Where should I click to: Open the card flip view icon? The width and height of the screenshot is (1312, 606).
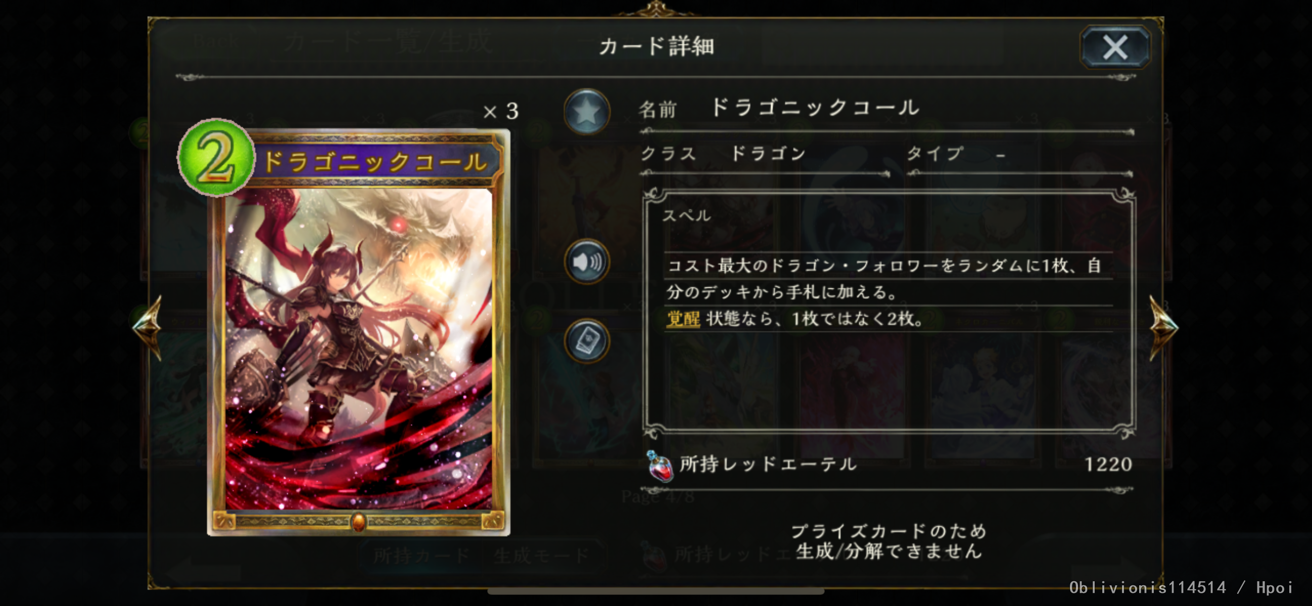[x=587, y=340]
